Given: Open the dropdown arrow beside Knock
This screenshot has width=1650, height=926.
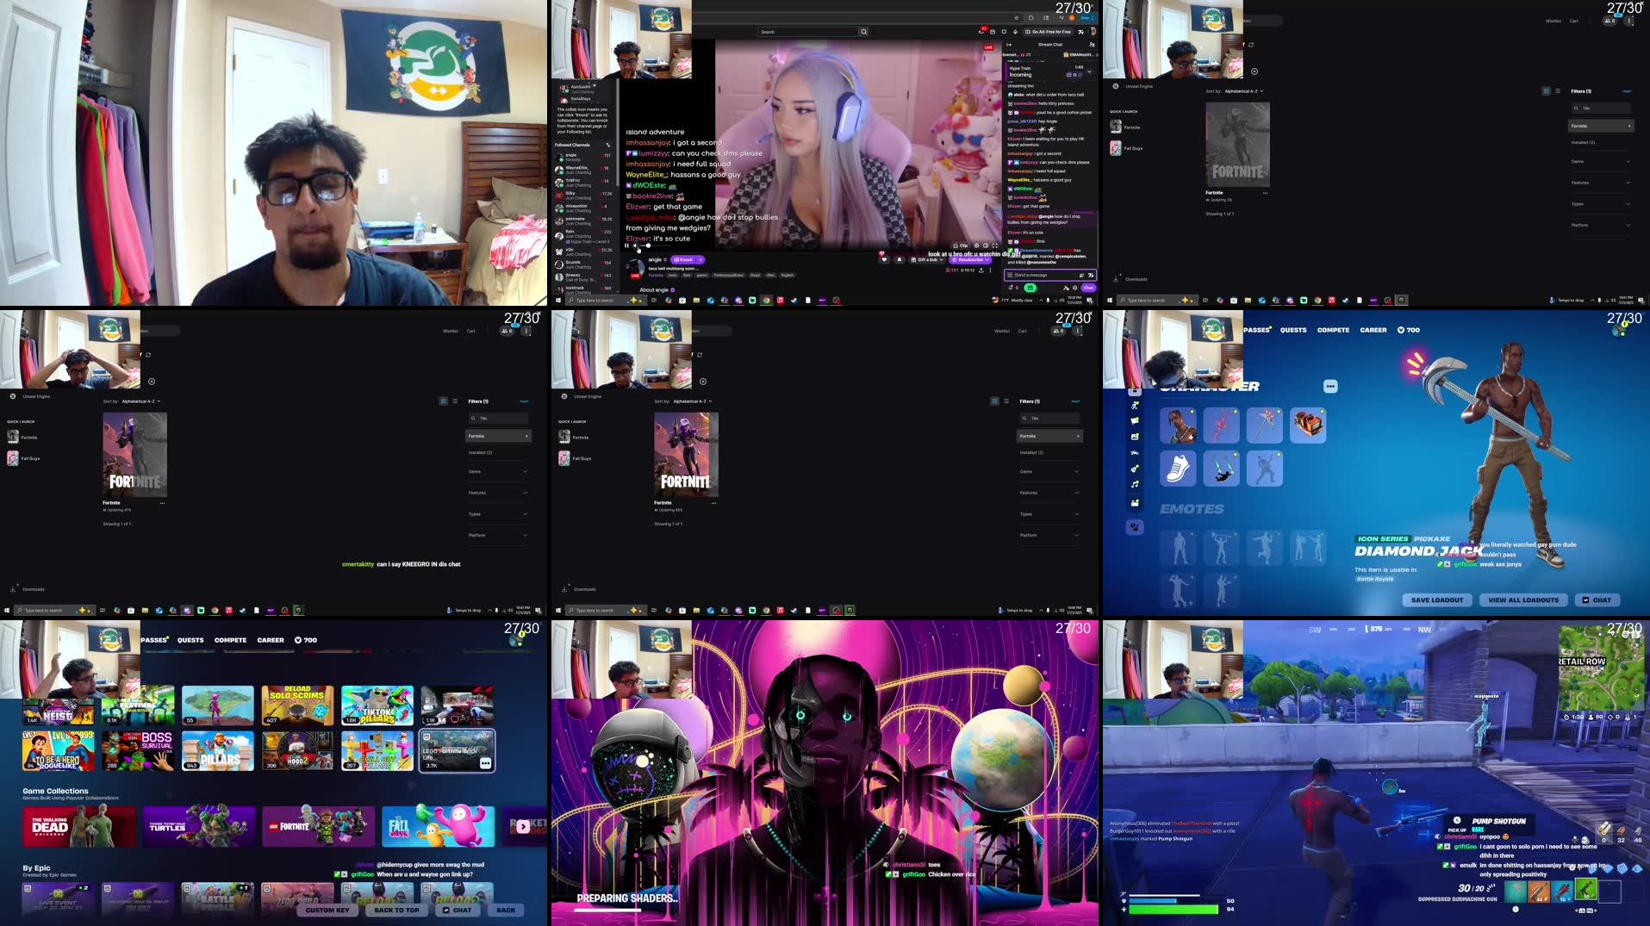Looking at the screenshot, I should (x=700, y=259).
